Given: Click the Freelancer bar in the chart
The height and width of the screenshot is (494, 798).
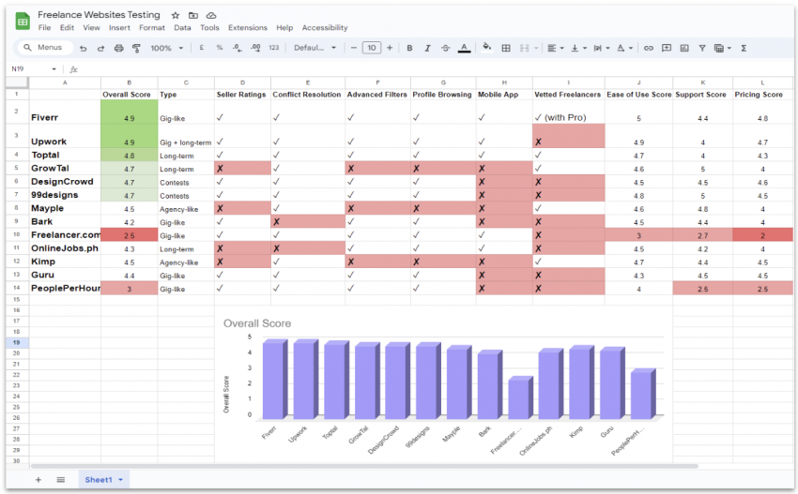Looking at the screenshot, I should pos(520,398).
